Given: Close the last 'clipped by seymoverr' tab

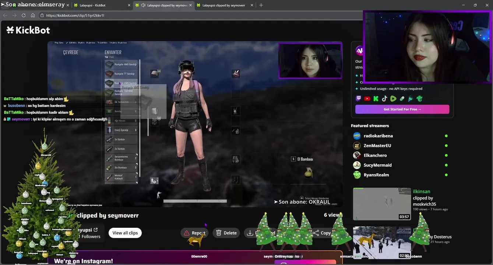Looking at the screenshot, I should [252, 5].
